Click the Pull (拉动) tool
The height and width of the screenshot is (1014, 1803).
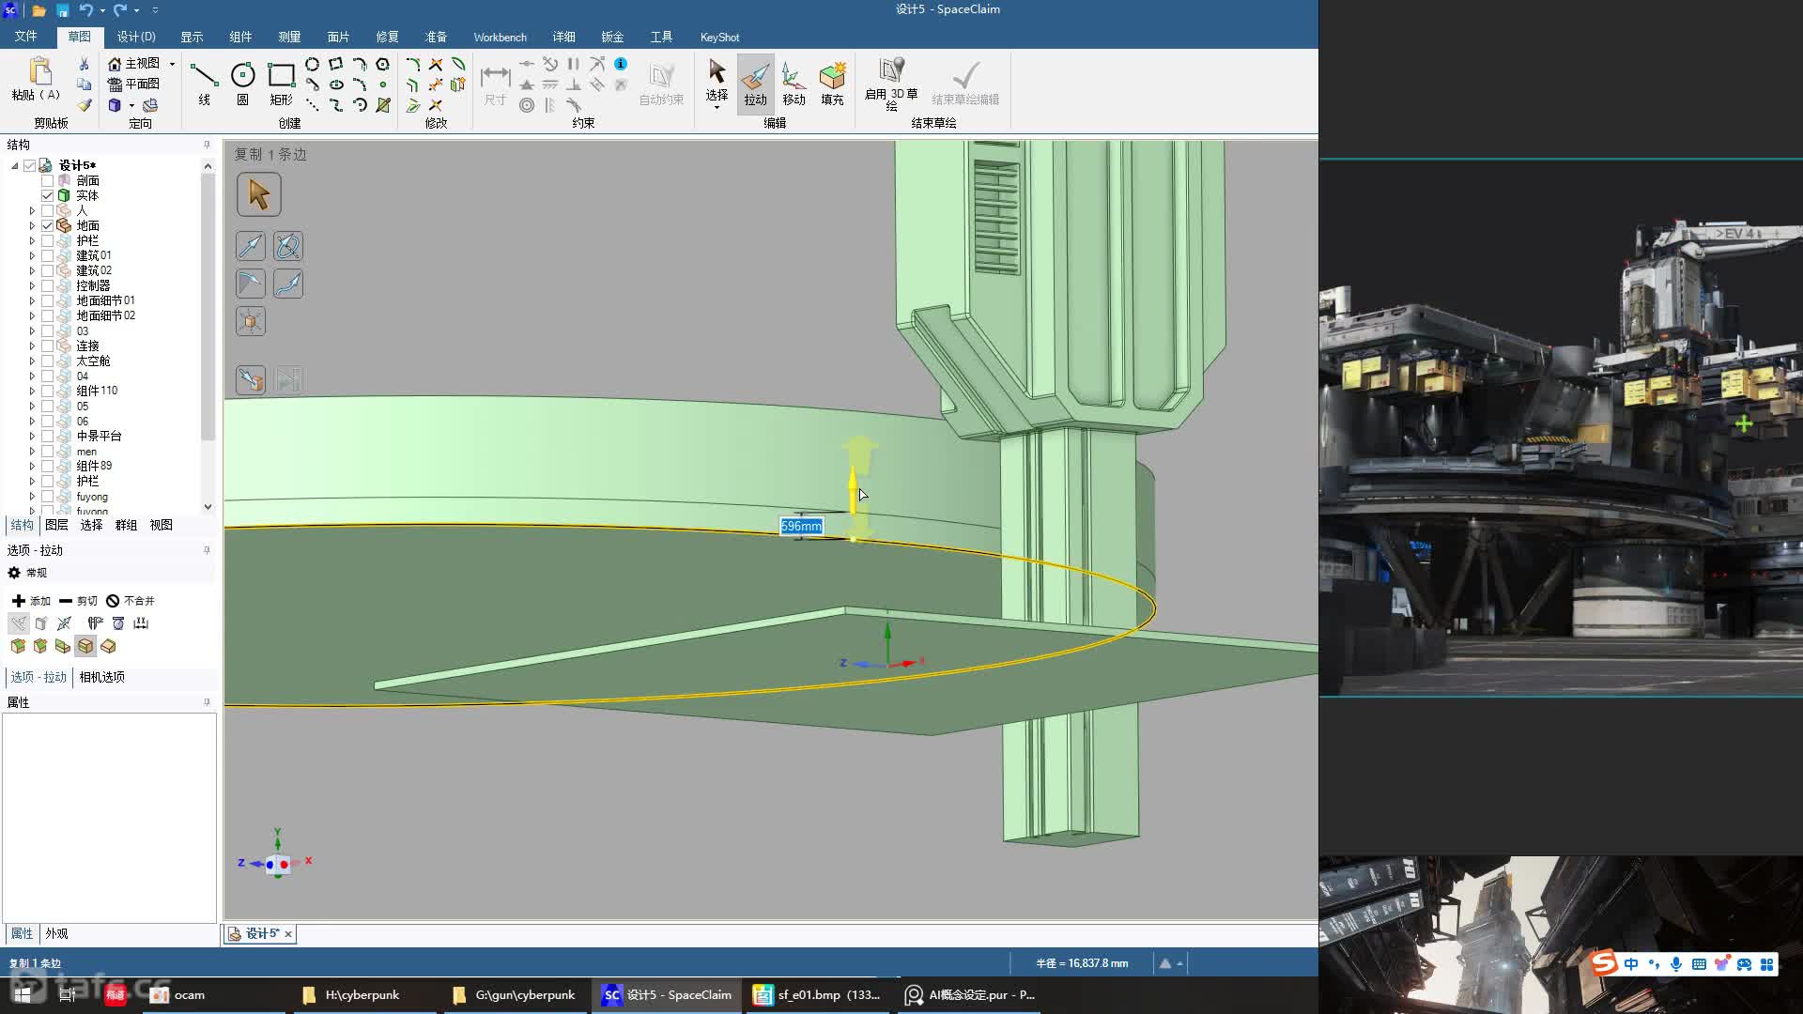tap(755, 83)
